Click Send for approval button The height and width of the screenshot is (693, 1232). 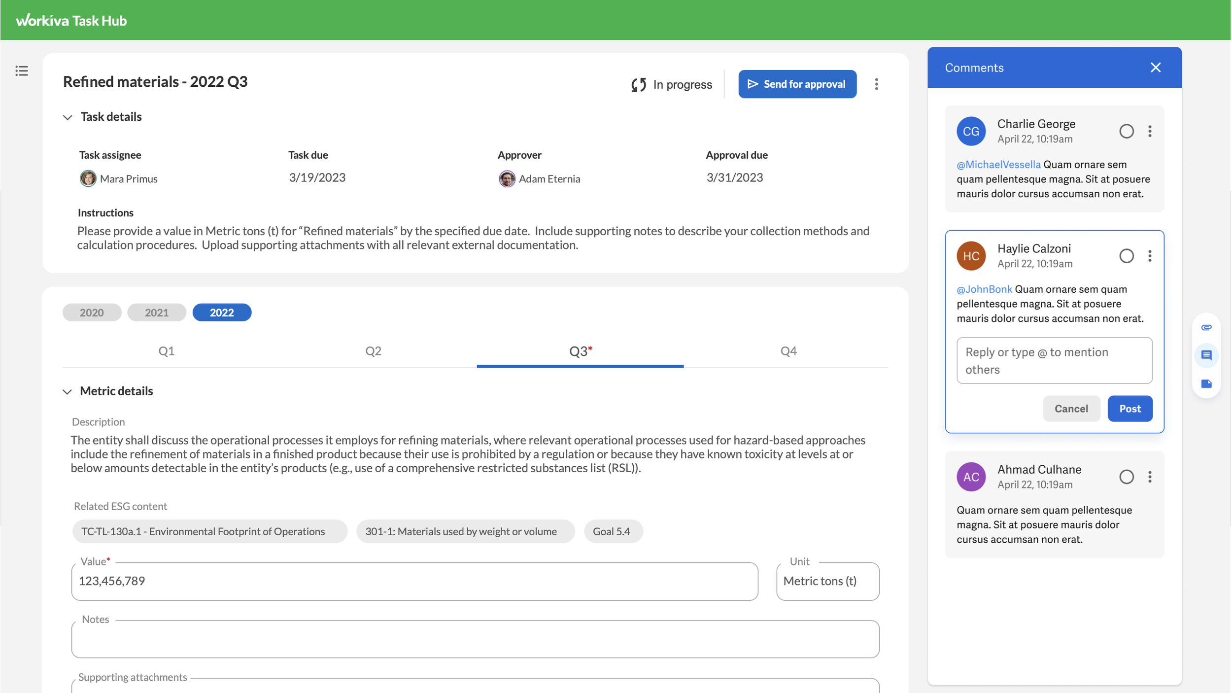click(797, 84)
